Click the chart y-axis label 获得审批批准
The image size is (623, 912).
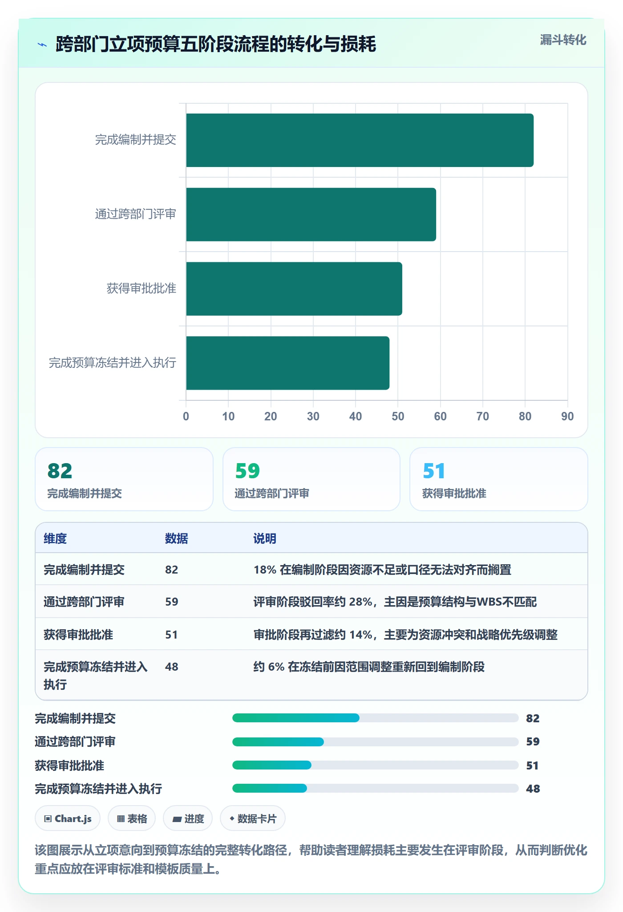click(142, 289)
